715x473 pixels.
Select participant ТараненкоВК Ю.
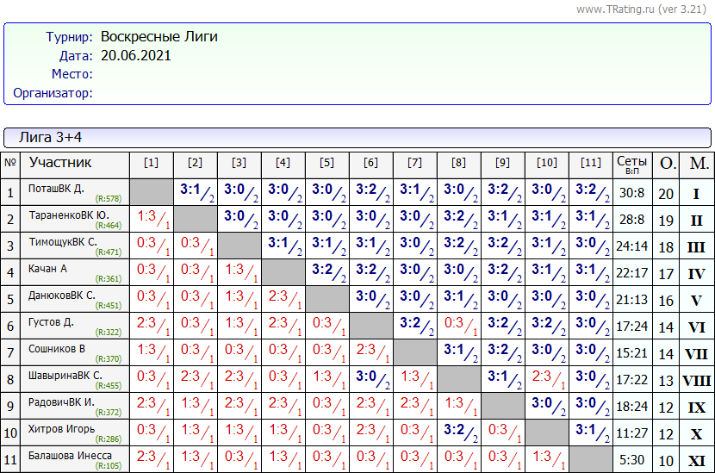tap(68, 215)
